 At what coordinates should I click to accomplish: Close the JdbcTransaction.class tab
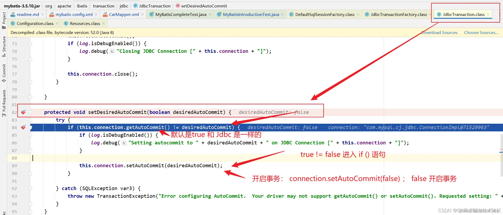[x=488, y=14]
